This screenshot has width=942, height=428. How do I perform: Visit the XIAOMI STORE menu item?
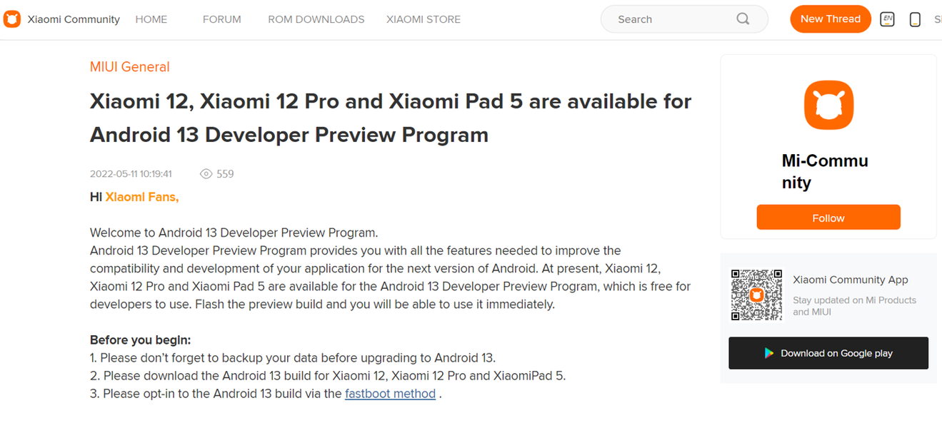click(x=423, y=19)
